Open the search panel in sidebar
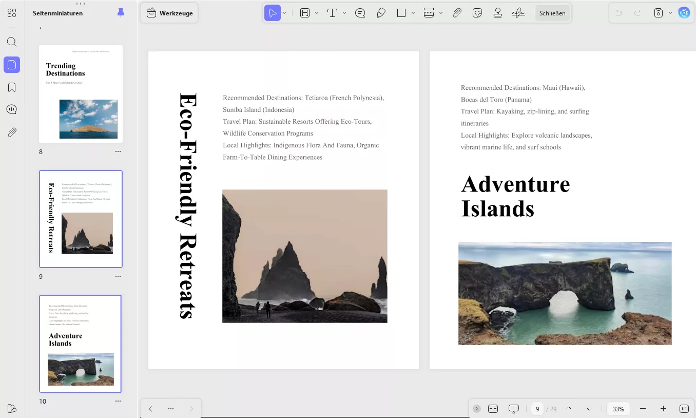The height and width of the screenshot is (418, 696). (x=12, y=42)
